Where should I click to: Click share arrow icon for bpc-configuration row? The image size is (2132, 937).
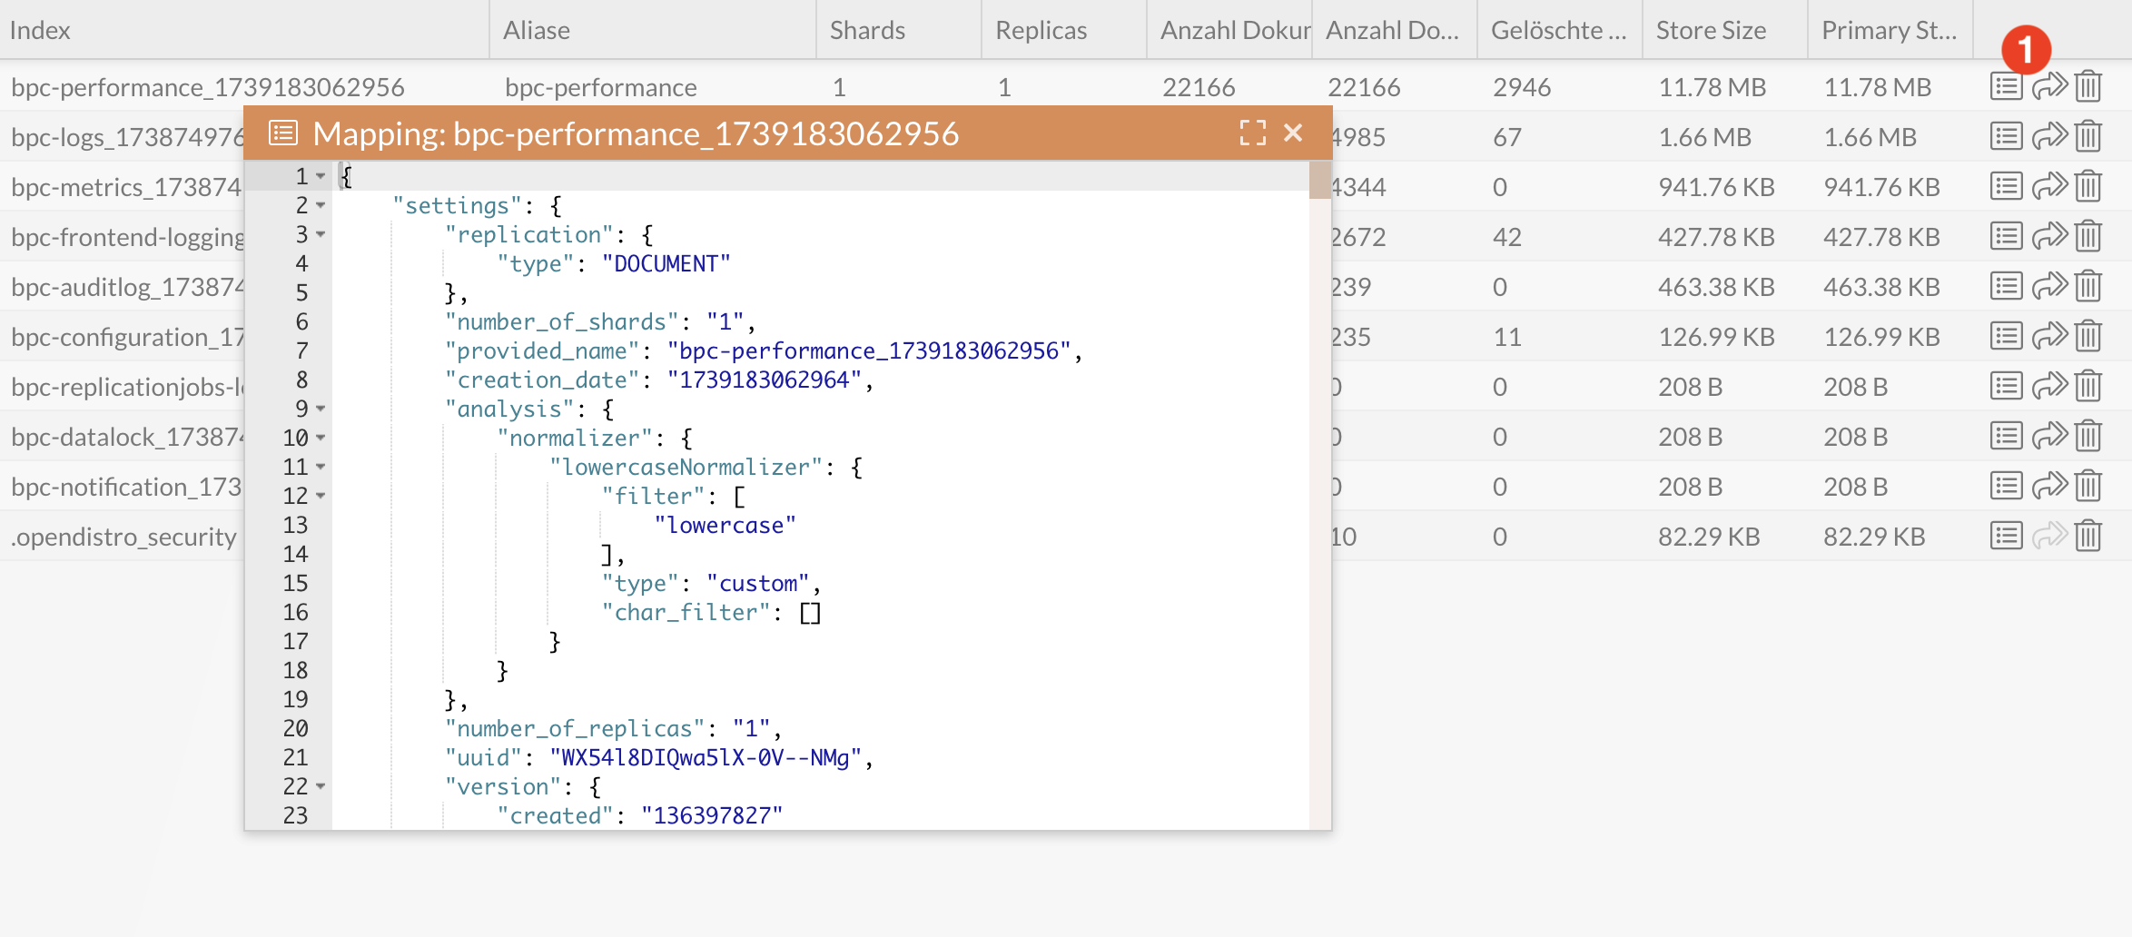tap(2048, 337)
